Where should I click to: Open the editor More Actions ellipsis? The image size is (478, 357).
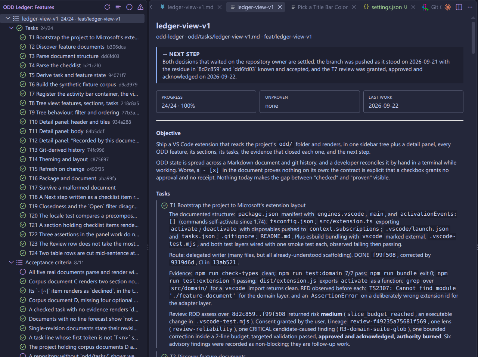[x=470, y=7]
